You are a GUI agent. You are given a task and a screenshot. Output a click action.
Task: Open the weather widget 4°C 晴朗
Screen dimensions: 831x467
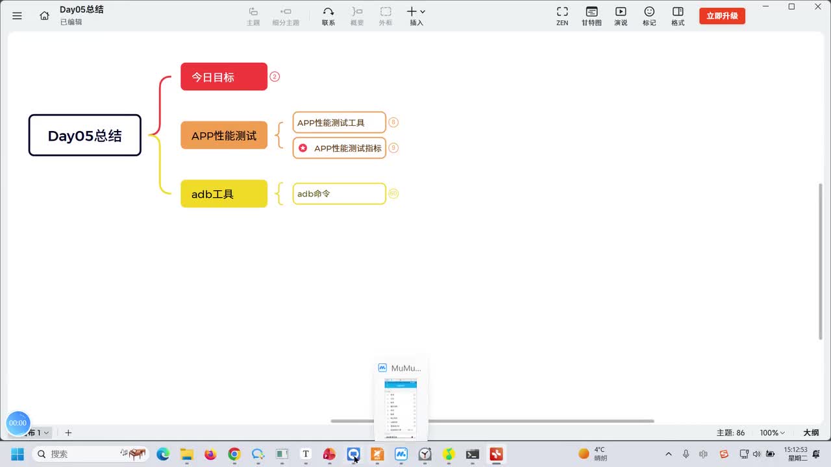[x=592, y=454]
